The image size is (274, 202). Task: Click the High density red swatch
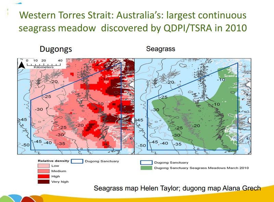tap(43, 176)
